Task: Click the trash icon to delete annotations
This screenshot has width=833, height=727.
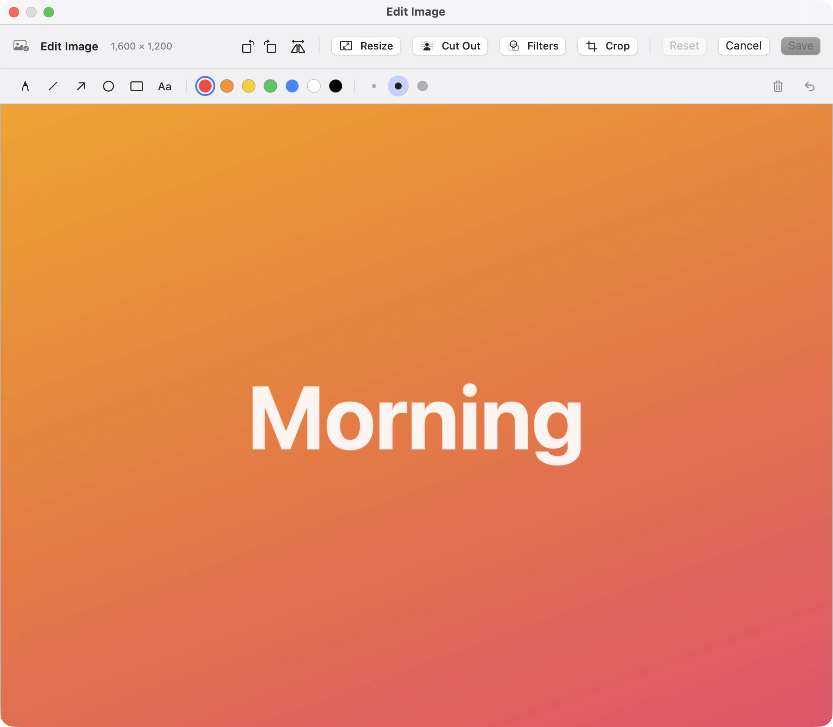Action: coord(778,86)
